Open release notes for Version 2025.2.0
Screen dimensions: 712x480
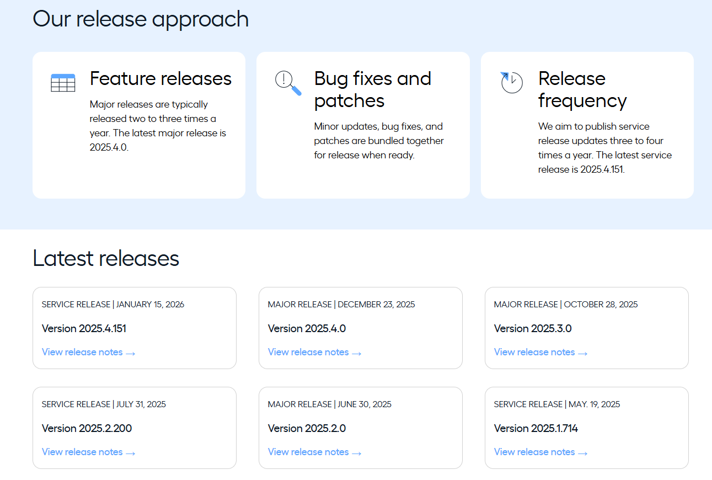pos(314,452)
